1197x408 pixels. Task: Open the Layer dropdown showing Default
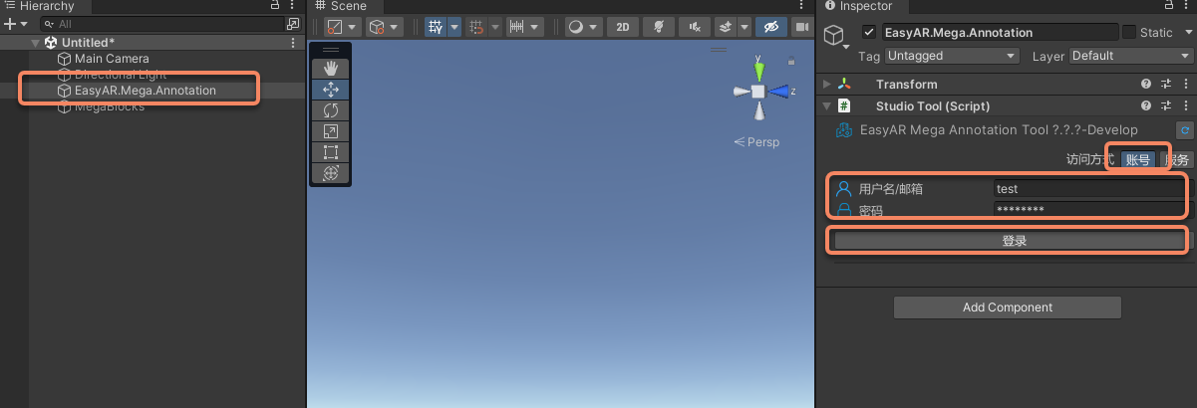[x=1129, y=57]
